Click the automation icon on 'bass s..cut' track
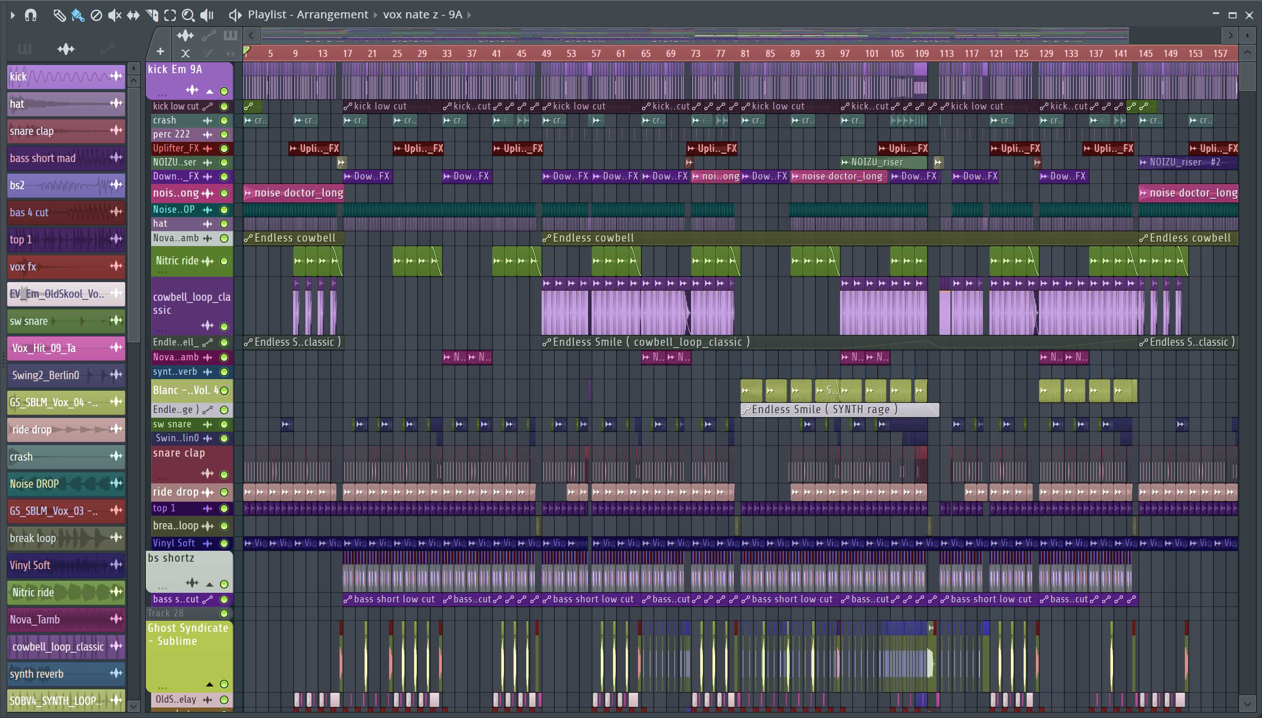 [208, 599]
